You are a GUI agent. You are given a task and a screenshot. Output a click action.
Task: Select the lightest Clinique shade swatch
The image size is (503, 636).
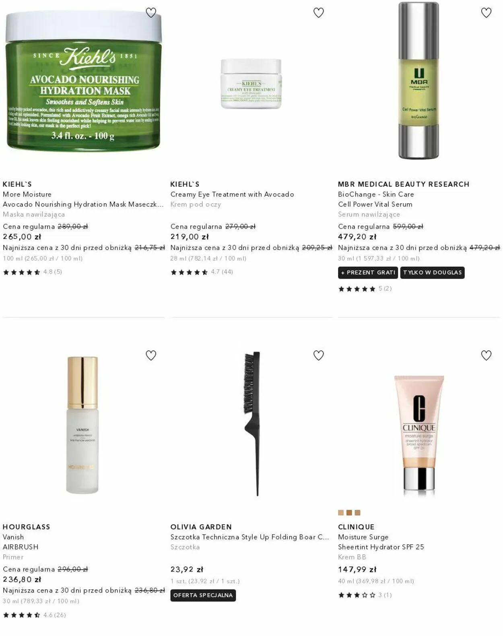click(341, 513)
